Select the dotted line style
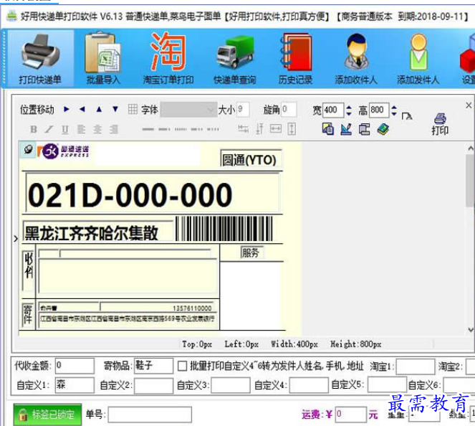 tap(181, 130)
